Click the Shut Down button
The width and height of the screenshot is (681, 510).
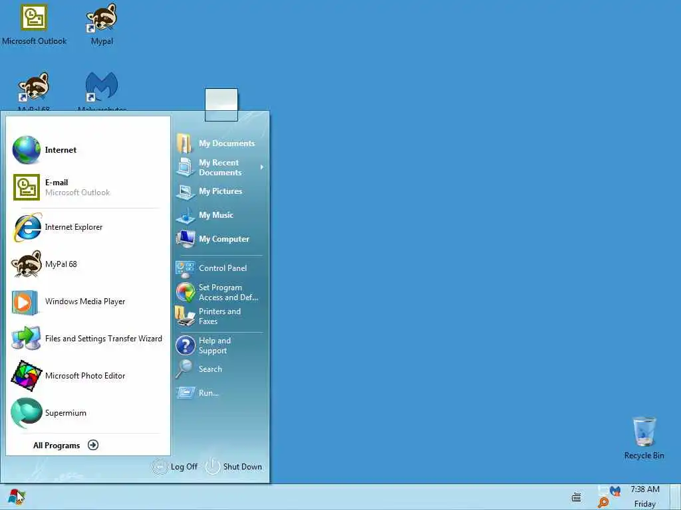point(233,467)
